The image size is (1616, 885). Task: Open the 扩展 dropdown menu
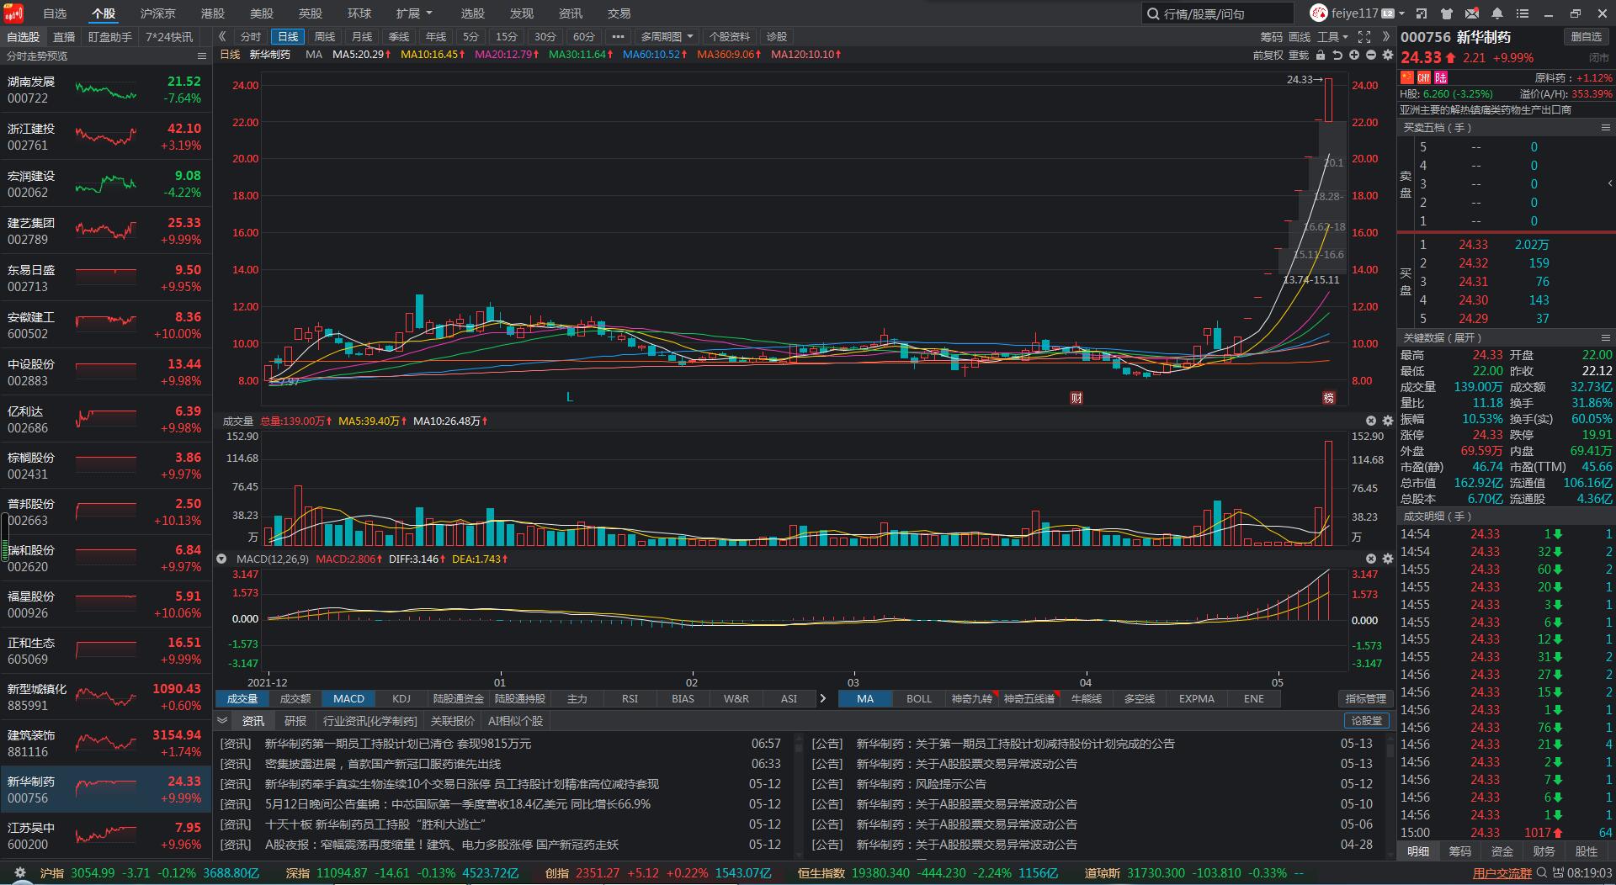pos(413,13)
